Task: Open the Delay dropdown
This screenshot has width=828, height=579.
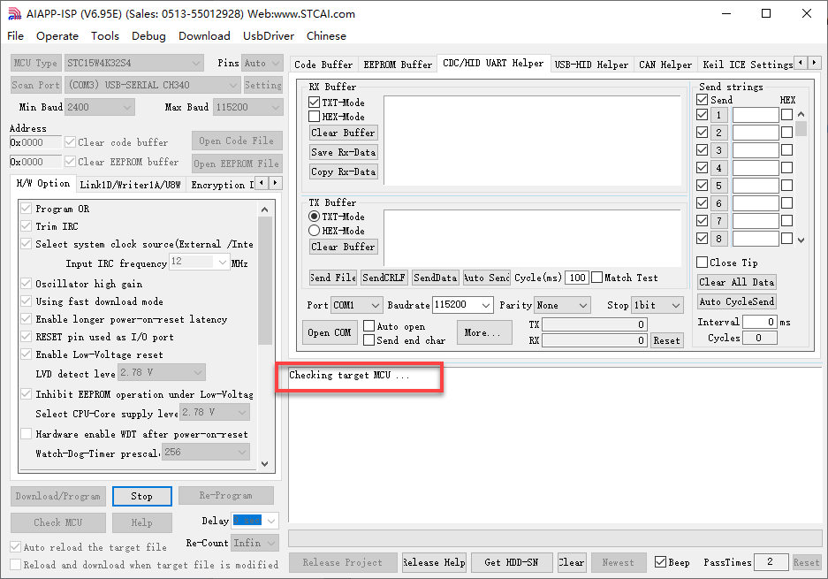Action: pyautogui.click(x=255, y=521)
